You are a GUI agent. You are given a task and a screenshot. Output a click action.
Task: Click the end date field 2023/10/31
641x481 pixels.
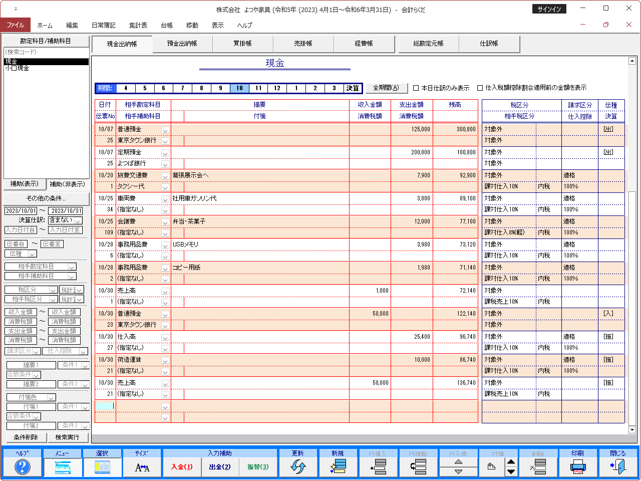[x=66, y=211]
